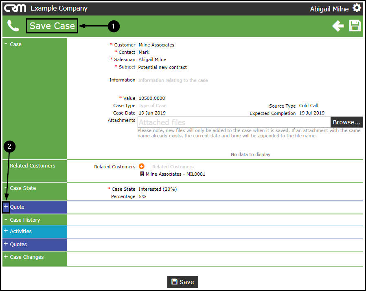Expand the Quotes section

click(x=6, y=244)
